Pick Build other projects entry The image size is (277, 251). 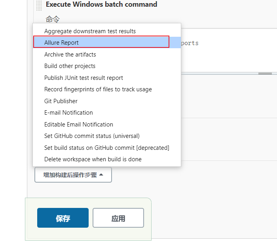(x=70, y=66)
